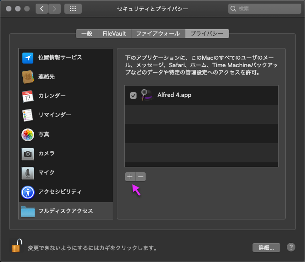Click the Alfred 4 hat icon
The image size is (305, 262).
coord(147,95)
